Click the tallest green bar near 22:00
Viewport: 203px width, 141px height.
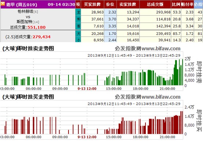(x=182, y=72)
